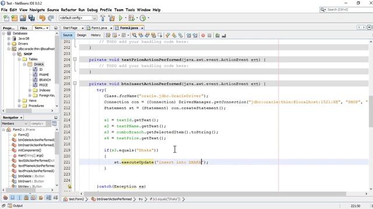Image resolution: width=373 pixels, height=209 pixels.
Task: Open the editor documents list dropdown
Action: coord(369,27)
